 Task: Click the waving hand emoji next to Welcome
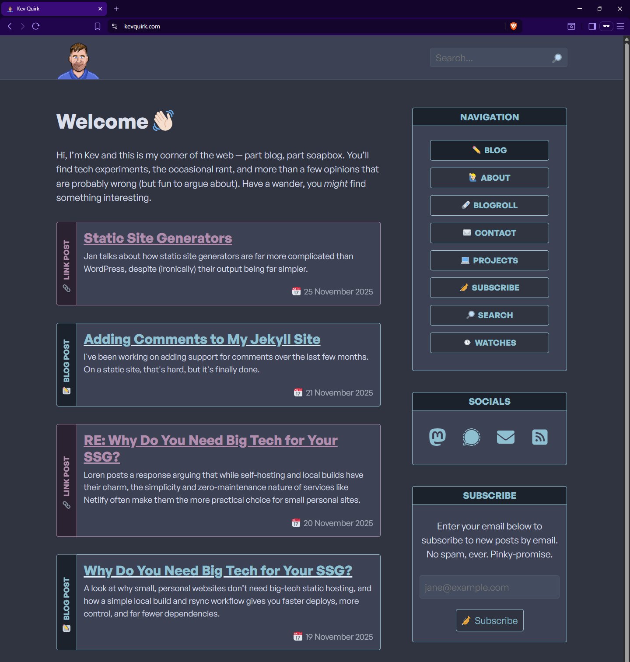coord(163,120)
